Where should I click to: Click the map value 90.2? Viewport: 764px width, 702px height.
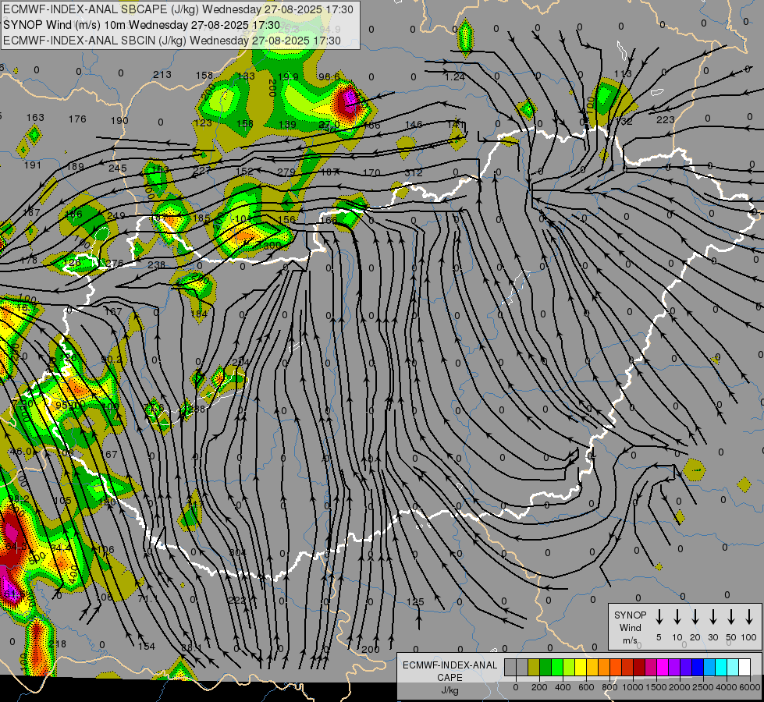pos(112,359)
